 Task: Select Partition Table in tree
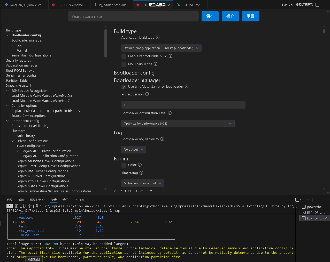coord(17,80)
